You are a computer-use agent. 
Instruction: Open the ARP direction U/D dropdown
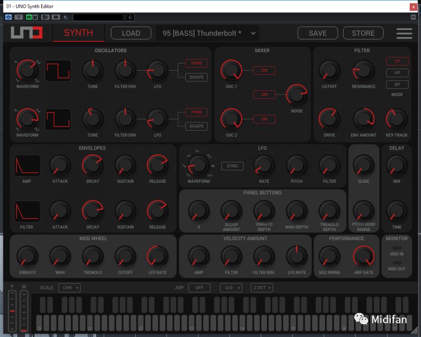pos(231,288)
